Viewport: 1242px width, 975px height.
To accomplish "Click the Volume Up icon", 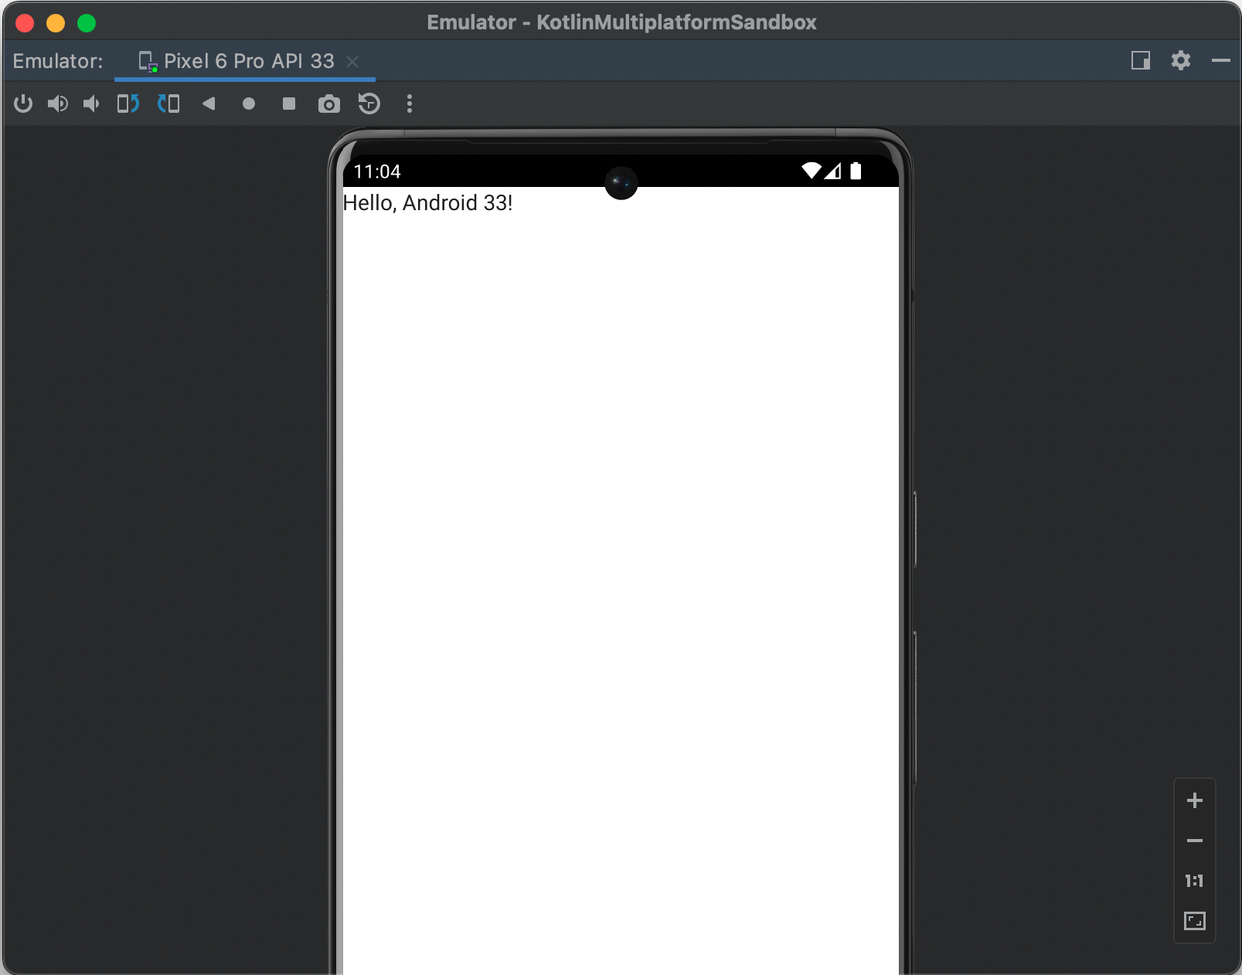I will [57, 104].
